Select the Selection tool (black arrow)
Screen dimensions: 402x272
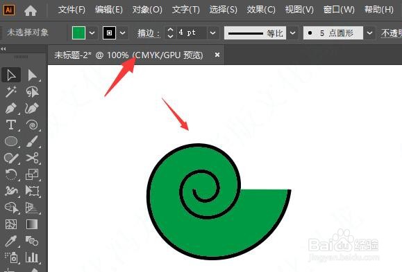(x=11, y=75)
